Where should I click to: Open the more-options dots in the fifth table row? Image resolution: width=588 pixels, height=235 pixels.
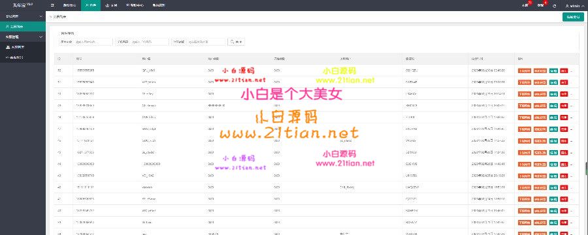(x=571, y=117)
